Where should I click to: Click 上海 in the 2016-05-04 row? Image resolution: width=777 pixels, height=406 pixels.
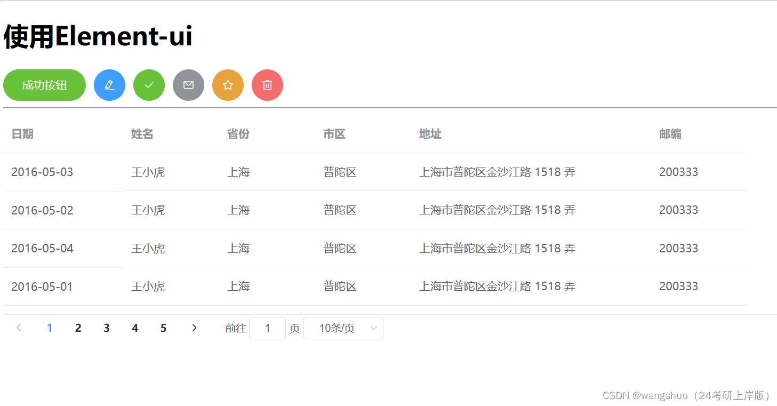(x=238, y=248)
